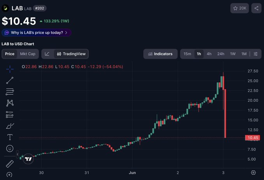Select the XABCD pattern tool
The height and width of the screenshot is (180, 264).
(x=10, y=103)
